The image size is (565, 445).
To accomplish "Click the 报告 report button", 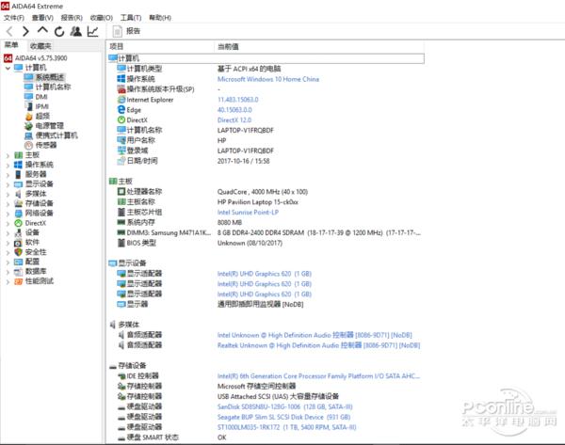I will pos(126,32).
